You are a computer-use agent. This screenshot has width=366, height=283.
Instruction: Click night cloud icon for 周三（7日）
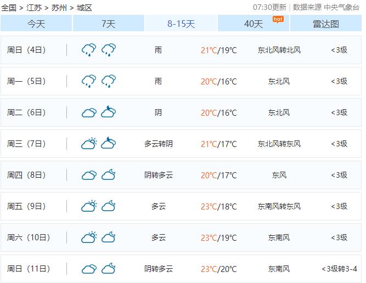click(x=108, y=143)
